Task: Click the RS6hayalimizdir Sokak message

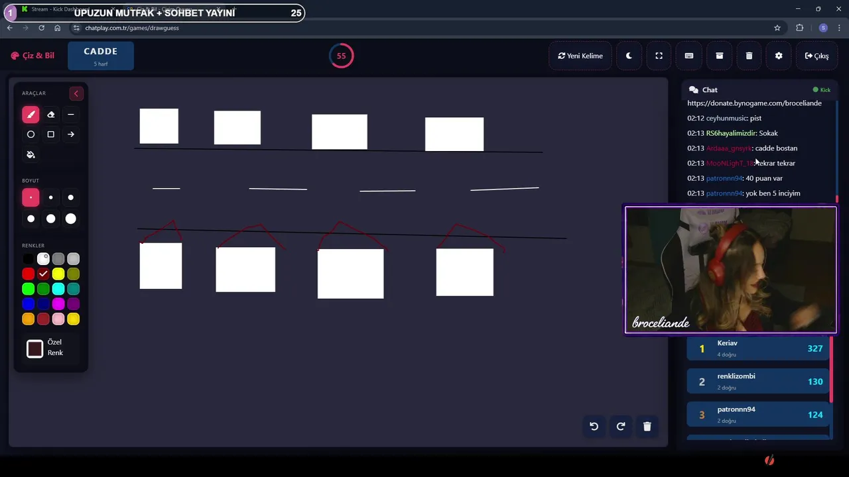Action: click(x=732, y=133)
